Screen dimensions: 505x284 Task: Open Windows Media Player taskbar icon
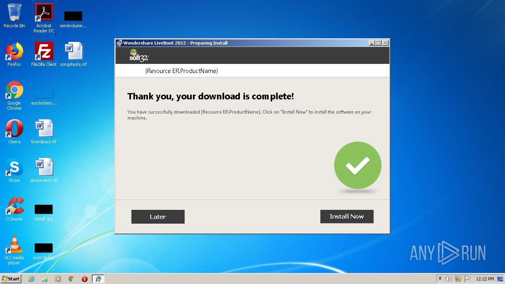click(x=58, y=279)
